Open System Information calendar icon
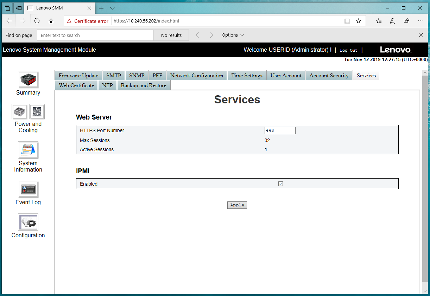The image size is (430, 296). pos(28,150)
